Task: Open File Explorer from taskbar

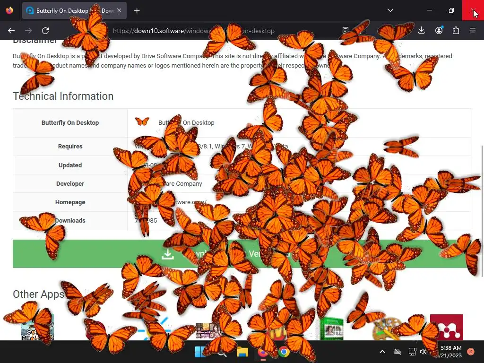Action: (x=242, y=352)
